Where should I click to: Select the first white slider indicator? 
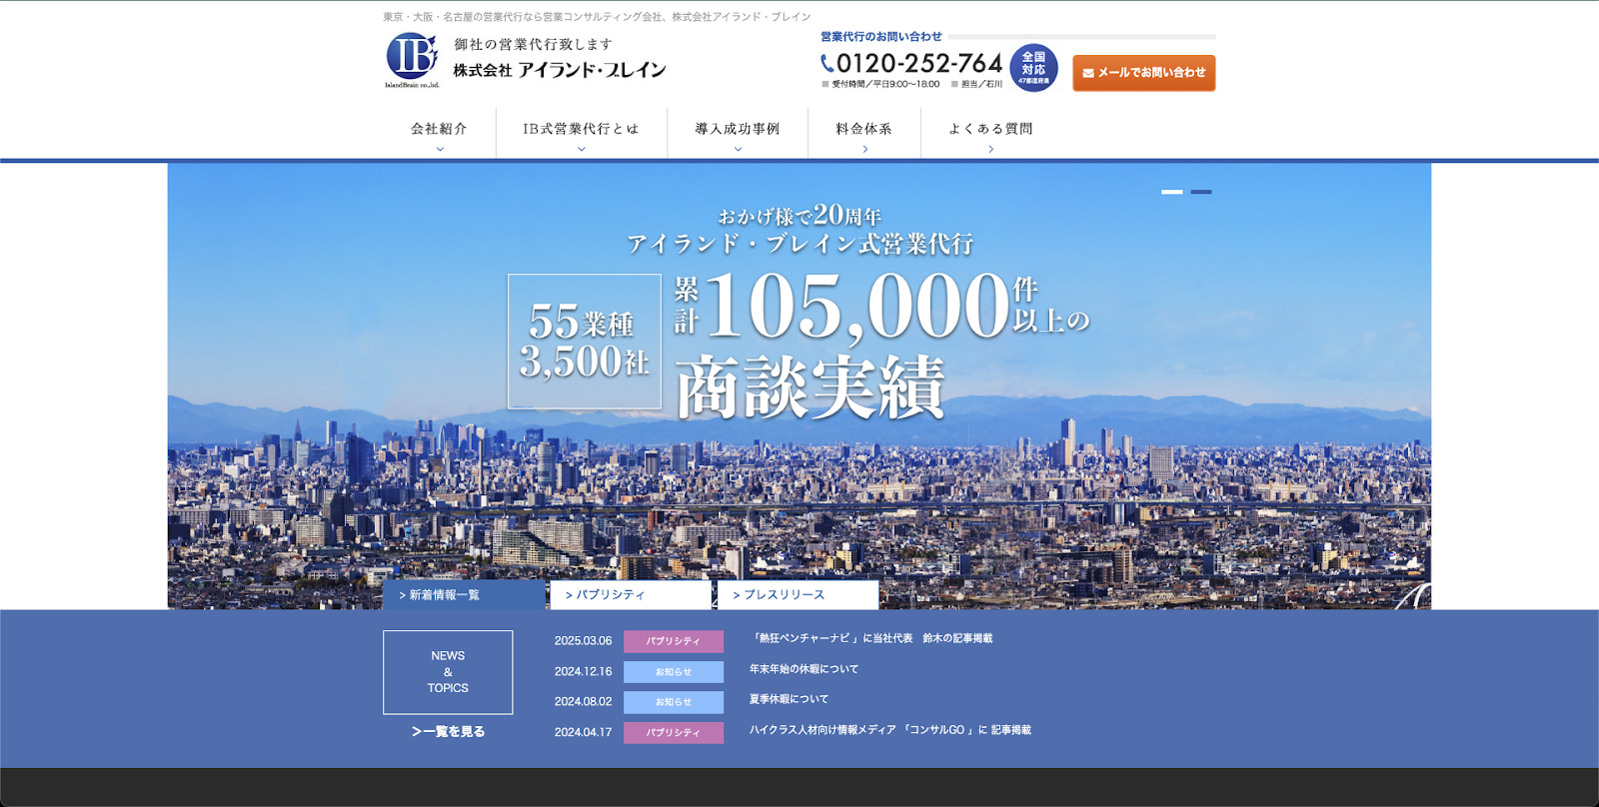pos(1172,192)
